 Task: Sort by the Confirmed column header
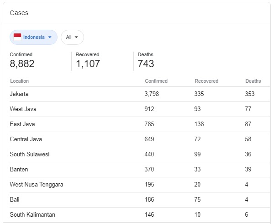pos(156,81)
